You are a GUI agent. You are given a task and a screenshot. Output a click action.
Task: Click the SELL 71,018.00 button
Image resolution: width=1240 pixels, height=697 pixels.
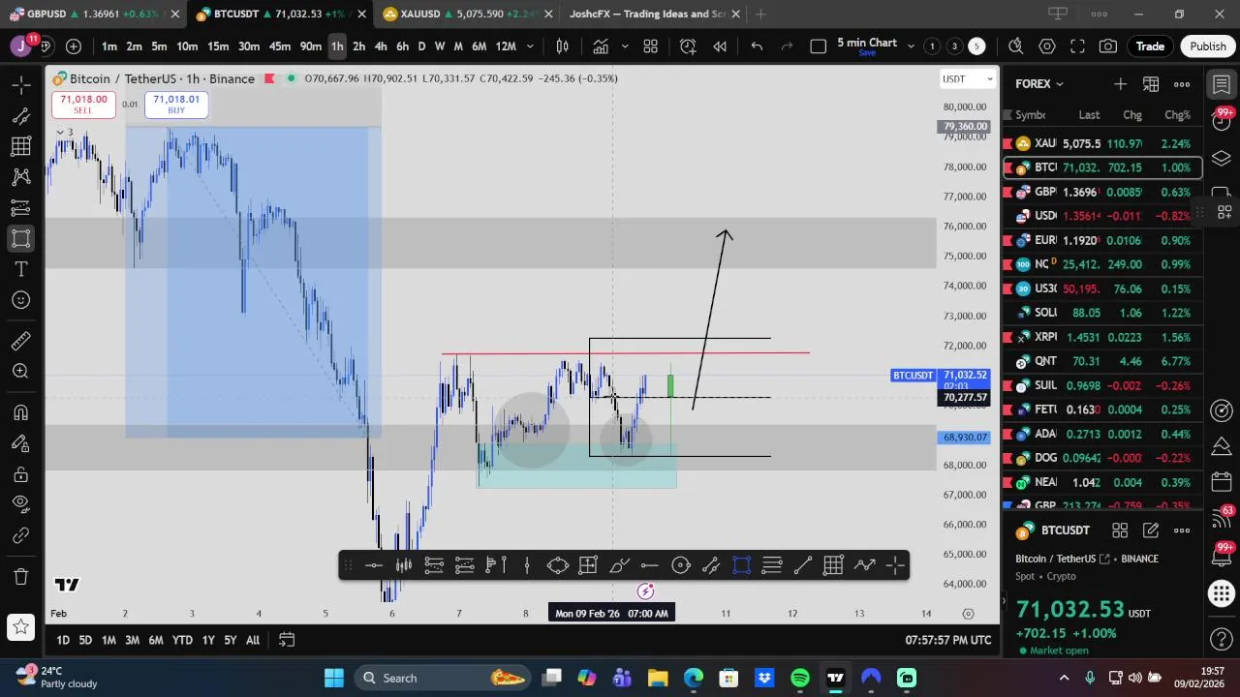pyautogui.click(x=83, y=105)
